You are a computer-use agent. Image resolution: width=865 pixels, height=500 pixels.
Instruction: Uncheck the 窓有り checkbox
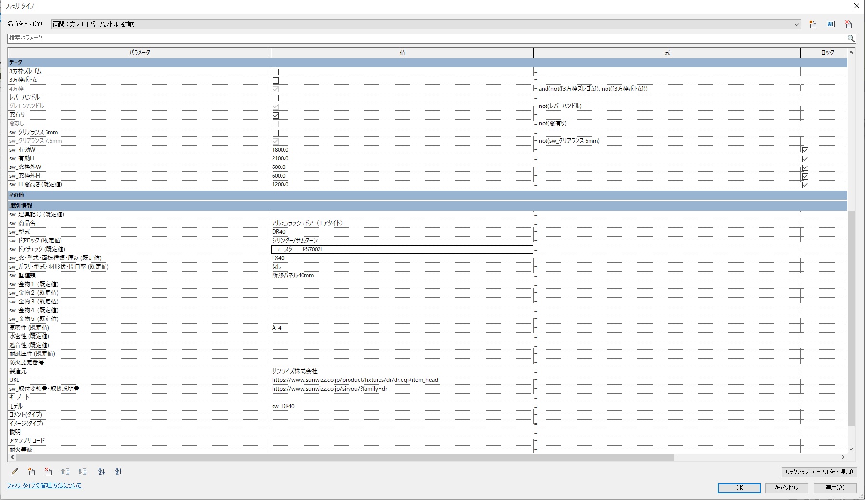point(275,115)
